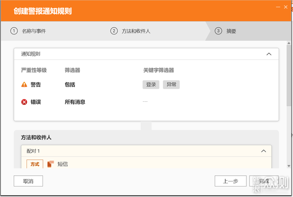Click the 关键字筛选器 column header
The image size is (293, 197).
tap(159, 70)
